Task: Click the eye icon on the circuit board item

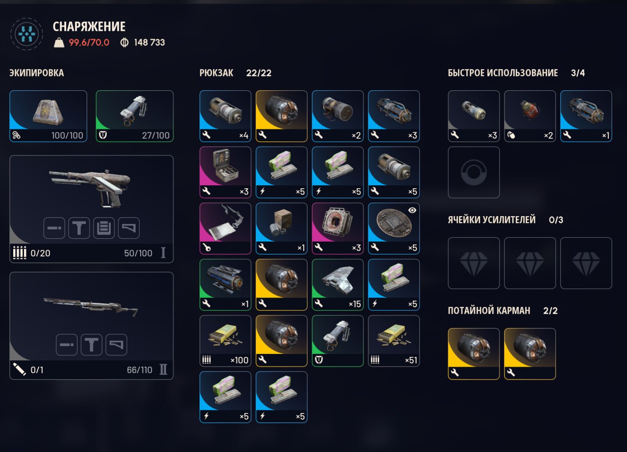Action: 412,210
